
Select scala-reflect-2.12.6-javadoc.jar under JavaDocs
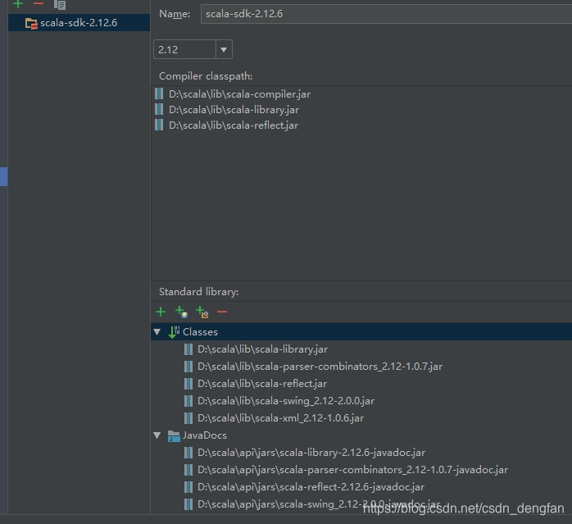click(x=311, y=487)
